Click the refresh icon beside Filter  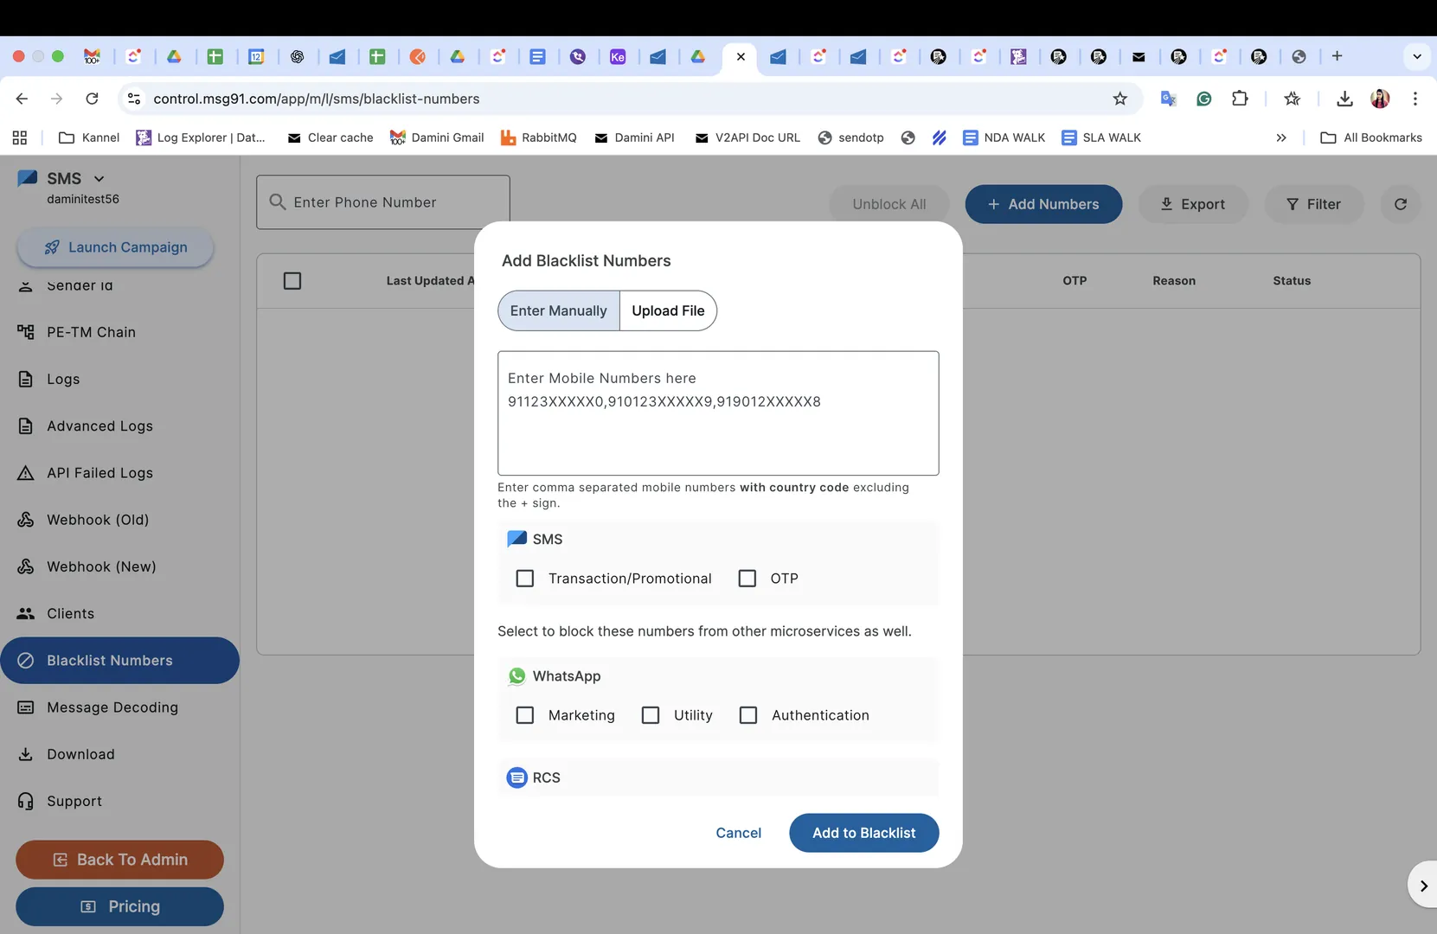pos(1401,204)
